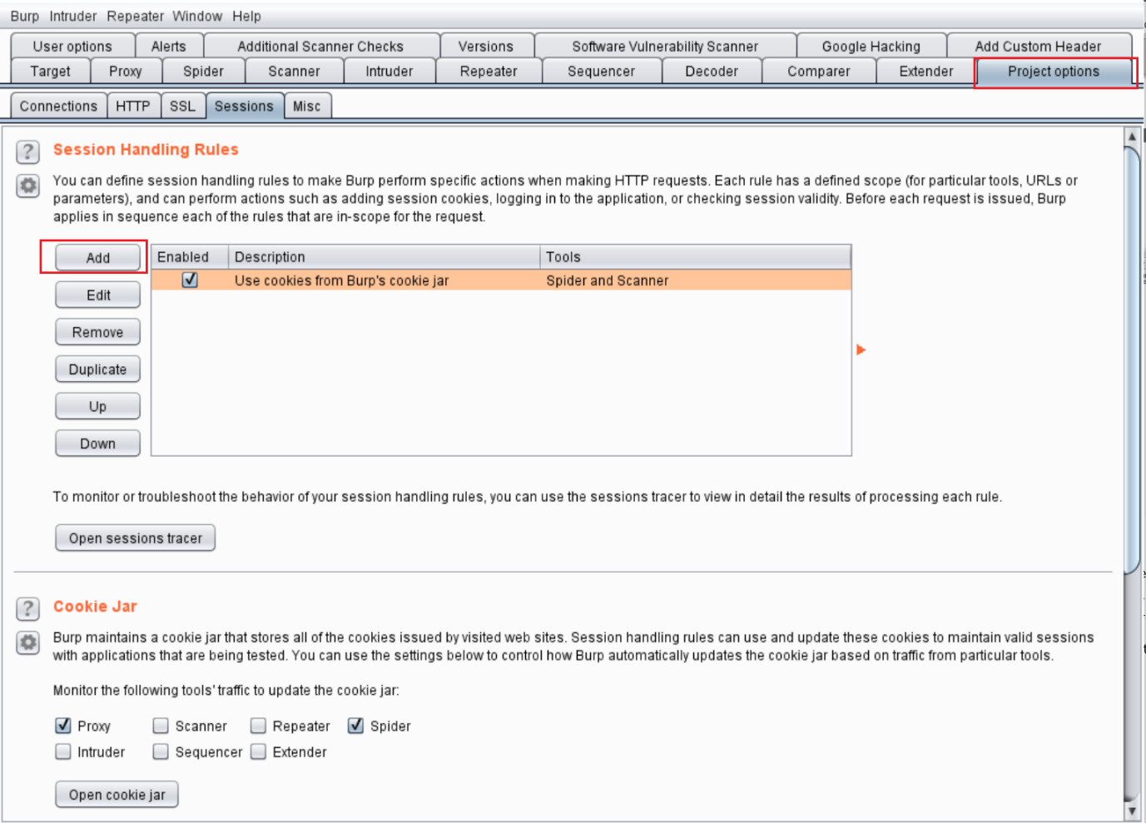Image resolution: width=1146 pixels, height=823 pixels.
Task: Open the Session Handling Rules gear options
Action: click(27, 186)
